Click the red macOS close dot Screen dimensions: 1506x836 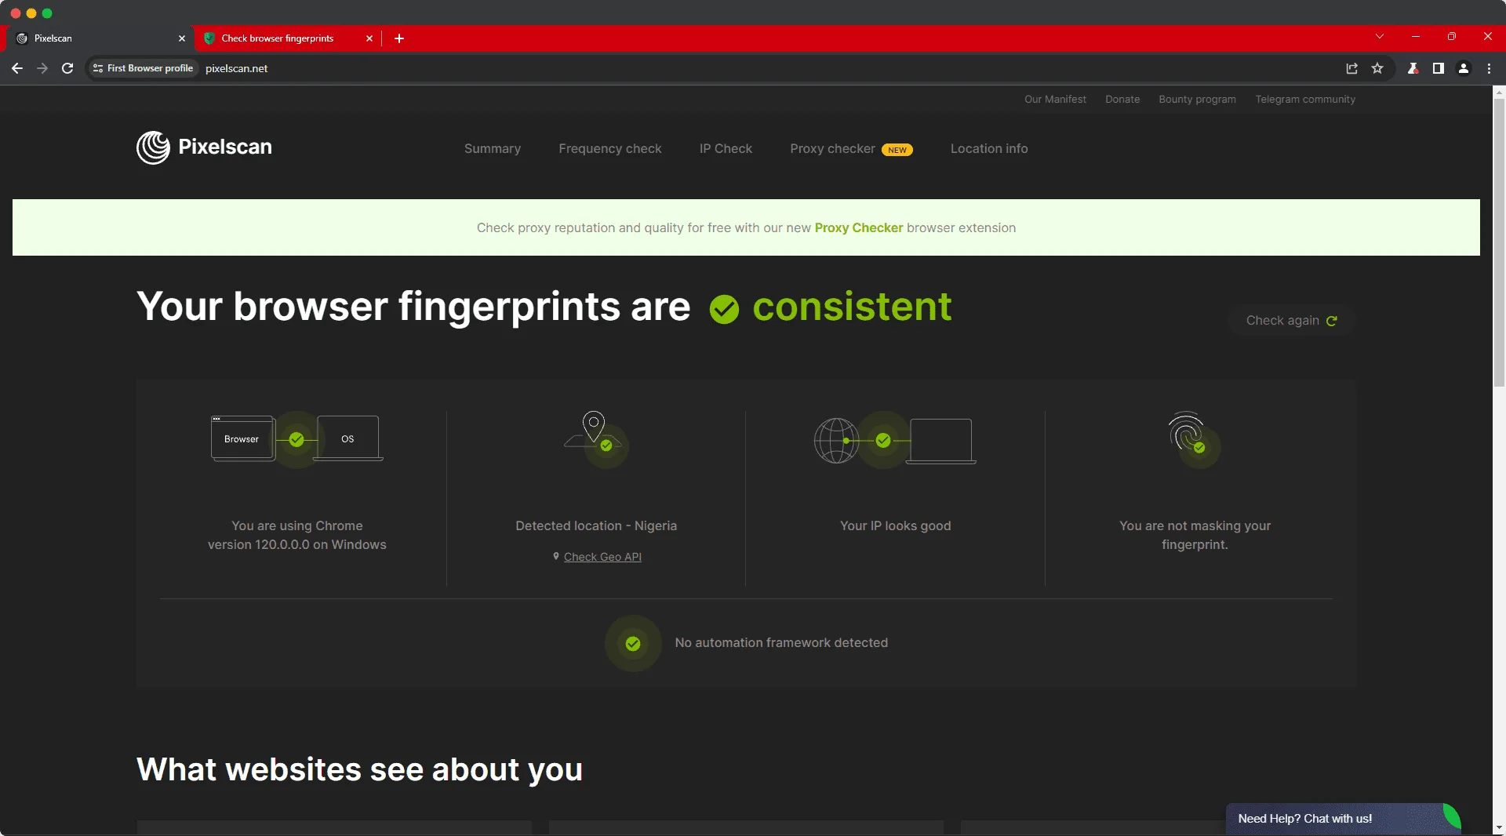16,13
